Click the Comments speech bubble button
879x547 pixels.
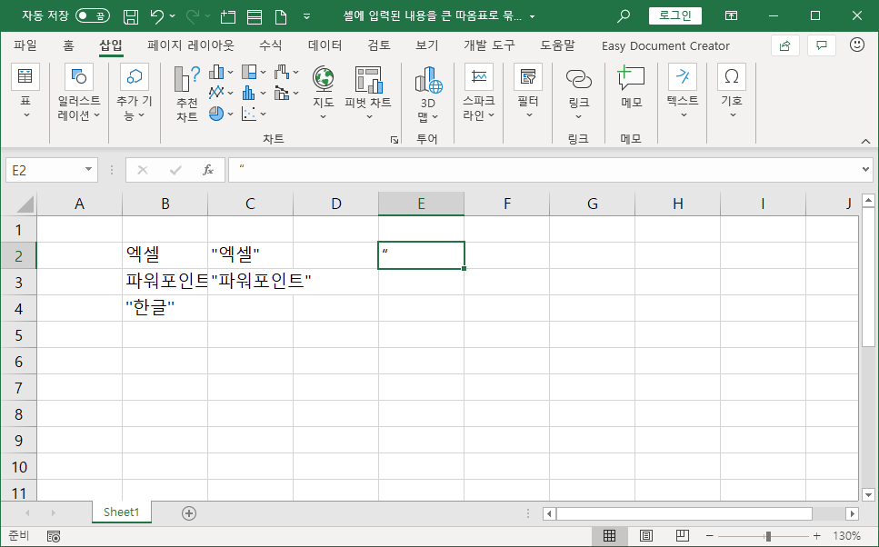[821, 45]
